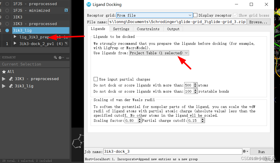Viewport: 280px width, 163px height.
Task: Toggle inclusion circle for 3IK3 - preprocessed entry
Action: tap(7, 24)
